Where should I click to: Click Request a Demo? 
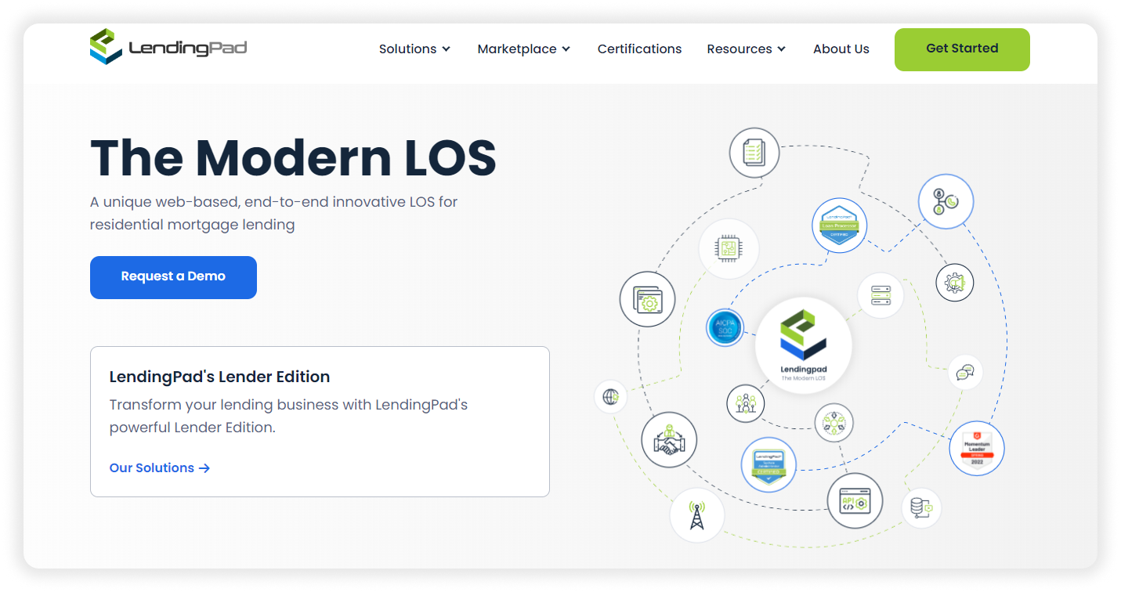coord(173,277)
